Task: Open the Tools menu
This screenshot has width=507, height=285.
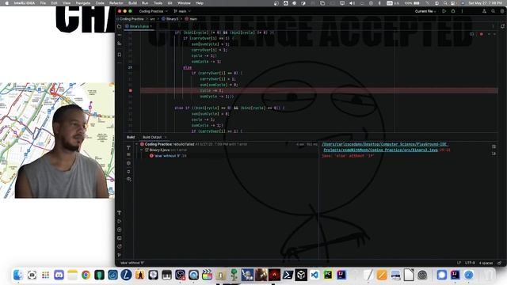Action: pyautogui.click(x=158, y=3)
